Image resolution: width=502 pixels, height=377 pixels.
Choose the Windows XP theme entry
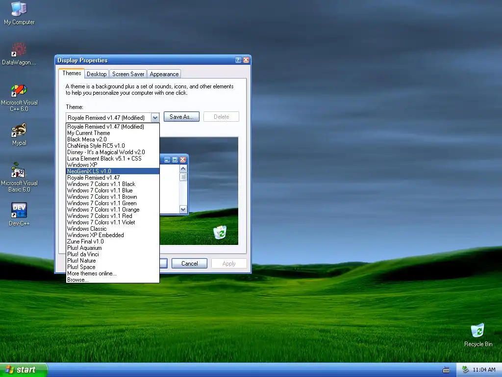113,165
